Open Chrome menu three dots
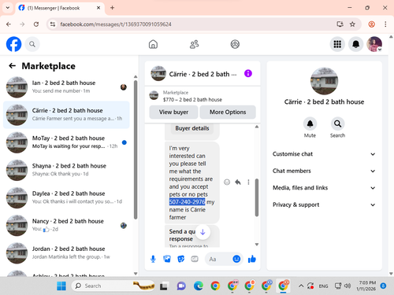The height and width of the screenshot is (295, 394). (x=385, y=24)
